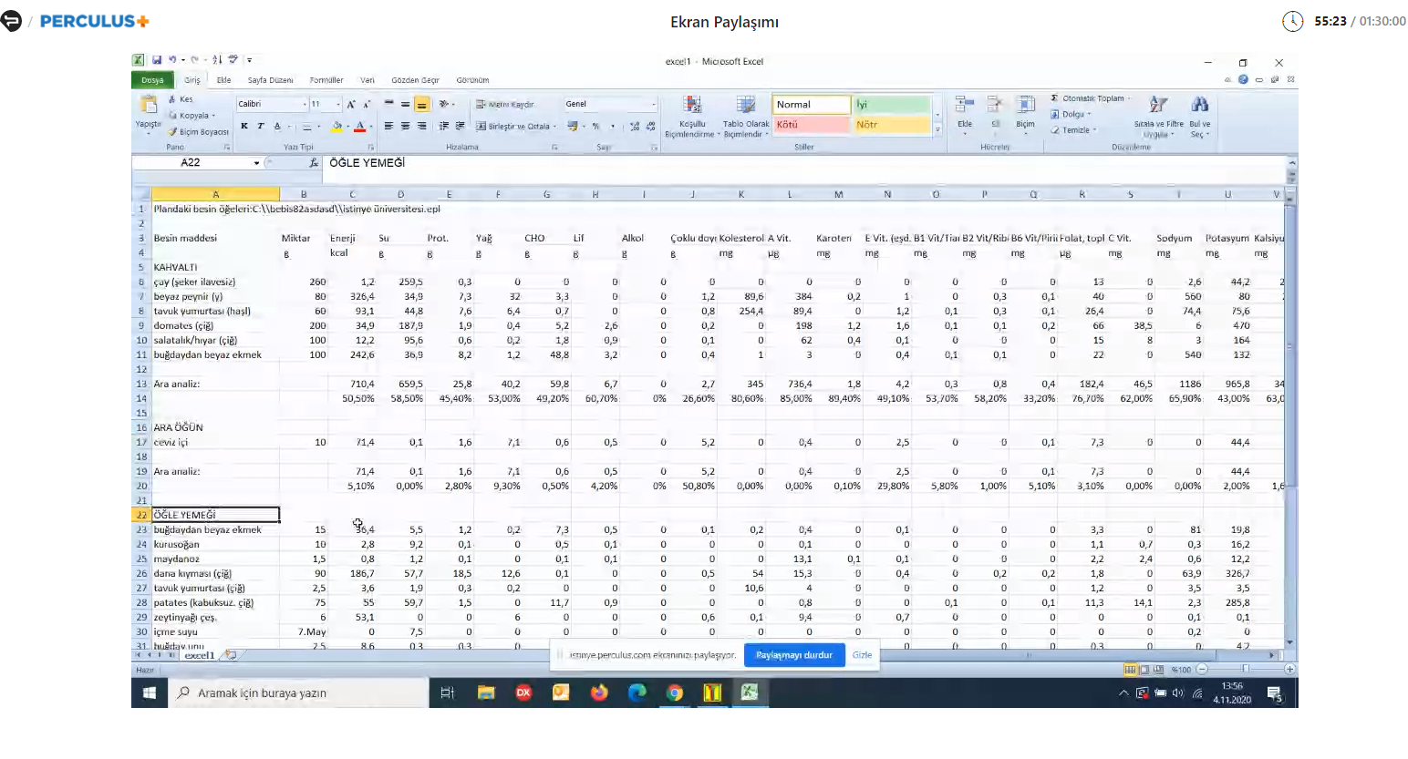The height and width of the screenshot is (759, 1408).
Task: Toggle bold (K) formatting
Action: (244, 127)
